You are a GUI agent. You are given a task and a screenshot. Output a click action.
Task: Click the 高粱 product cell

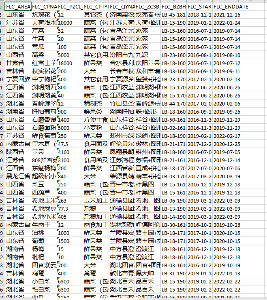tap(44, 55)
